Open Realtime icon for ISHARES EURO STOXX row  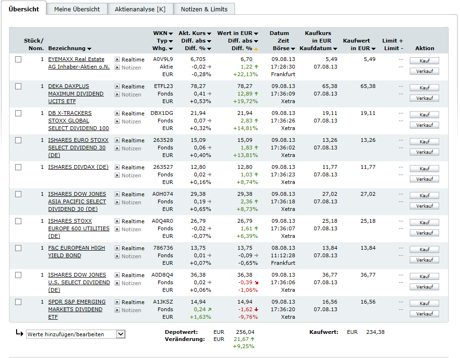click(x=117, y=140)
